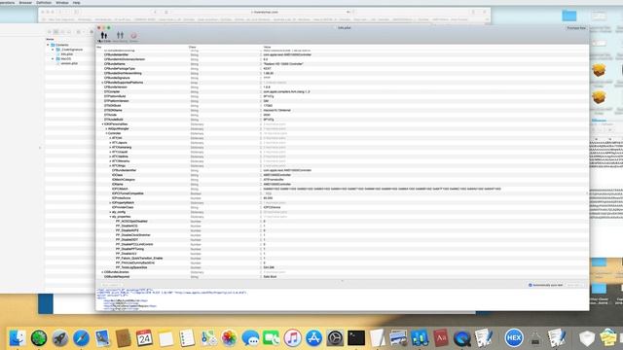The image size is (623, 350).
Task: Launch Safari from the Dock
Action: click(81, 338)
